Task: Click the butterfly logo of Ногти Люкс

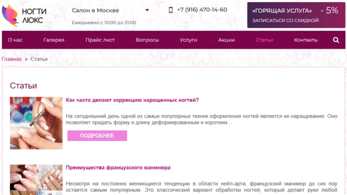Action: point(10,16)
